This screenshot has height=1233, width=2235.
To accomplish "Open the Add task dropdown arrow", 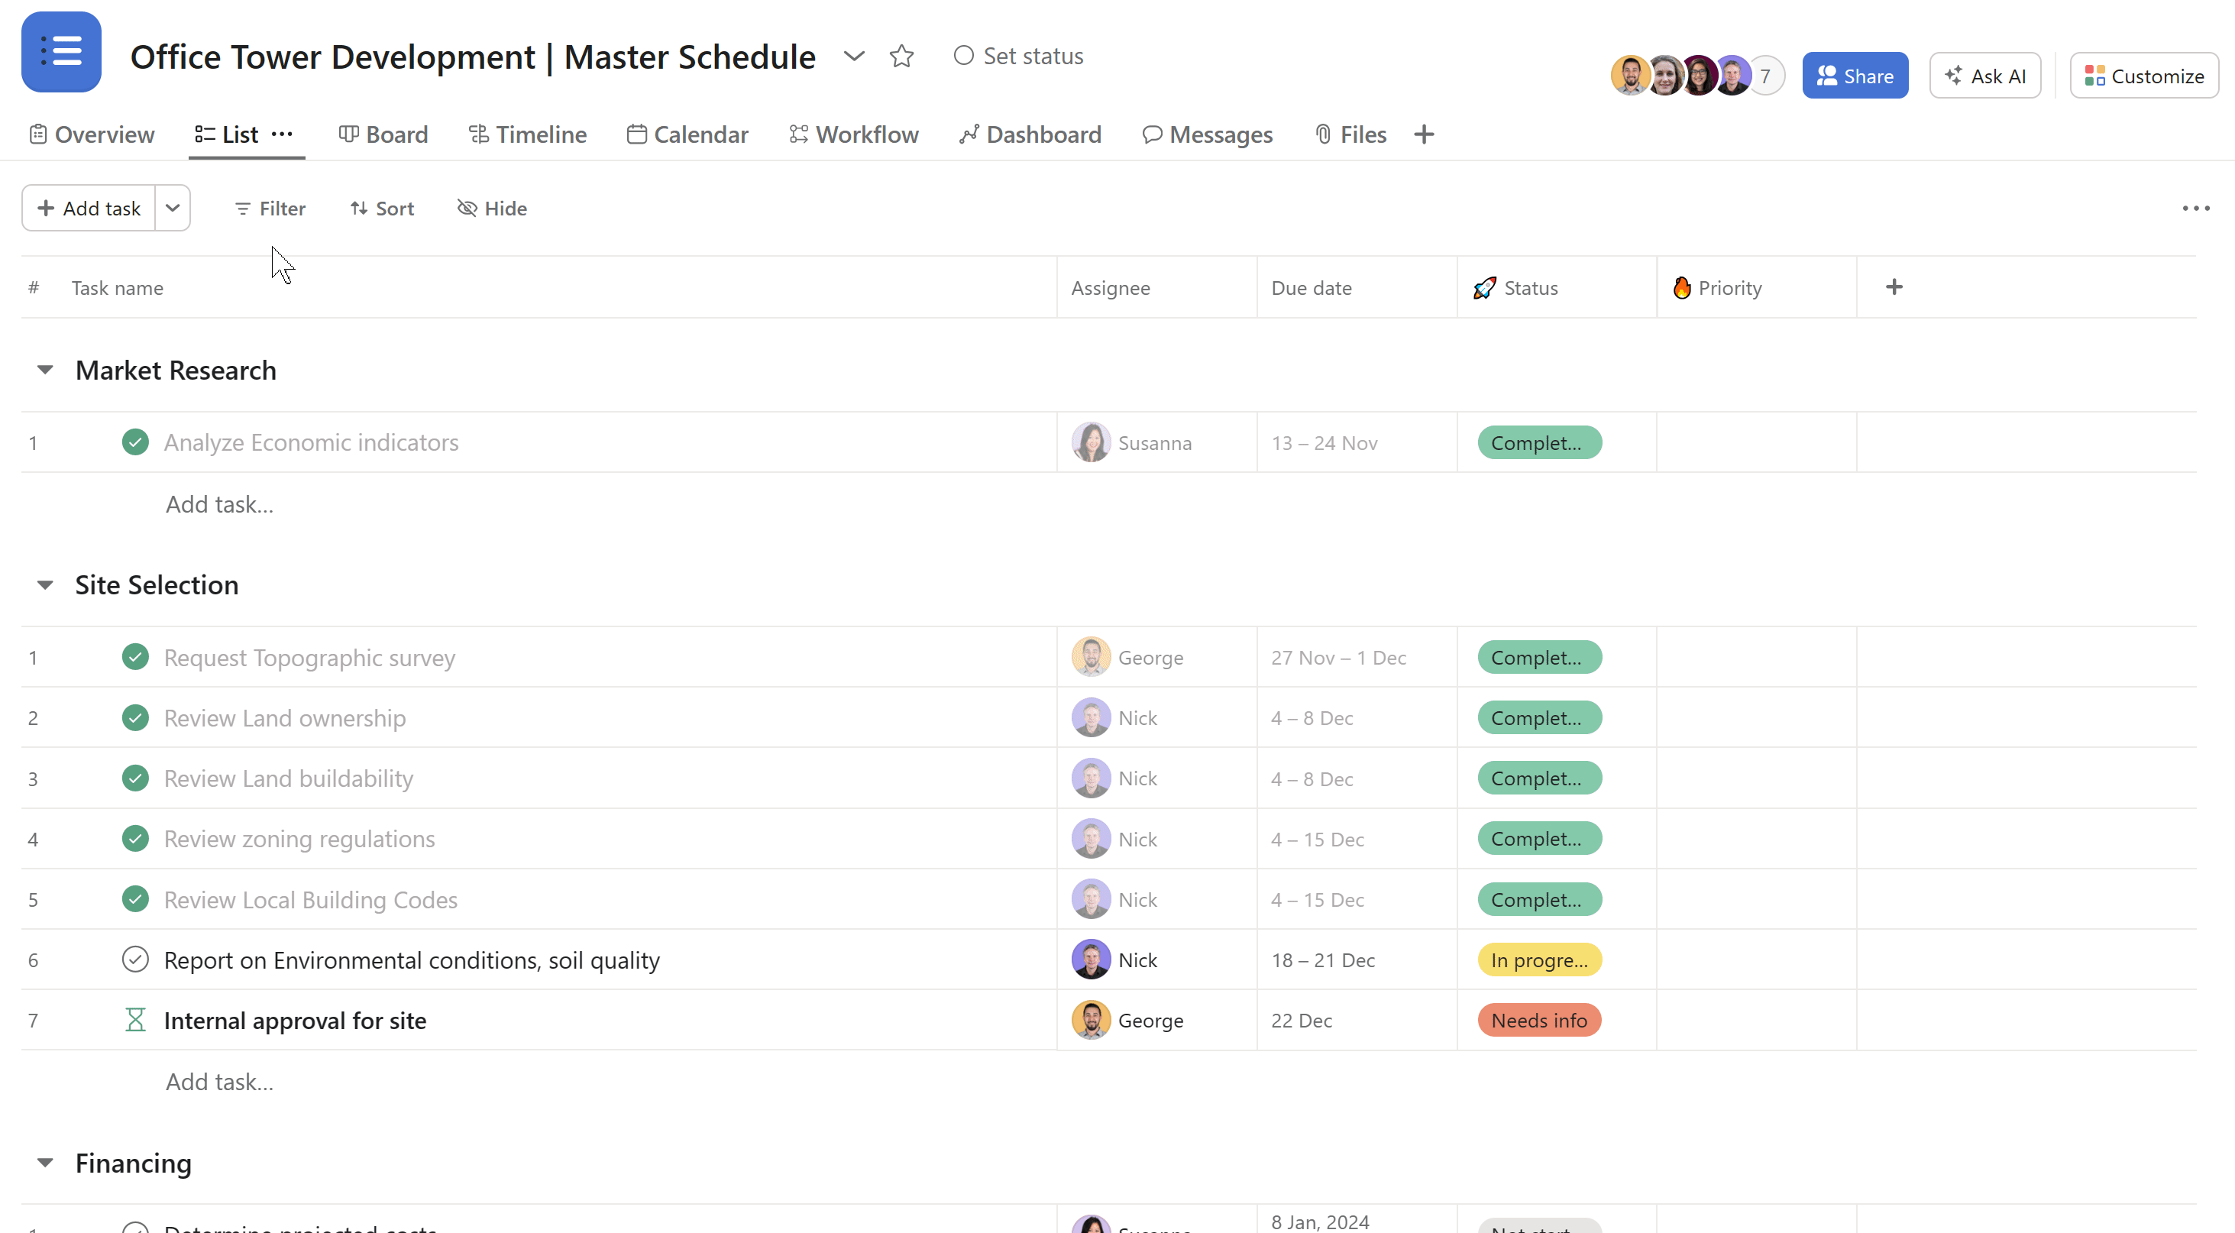I will (x=172, y=207).
